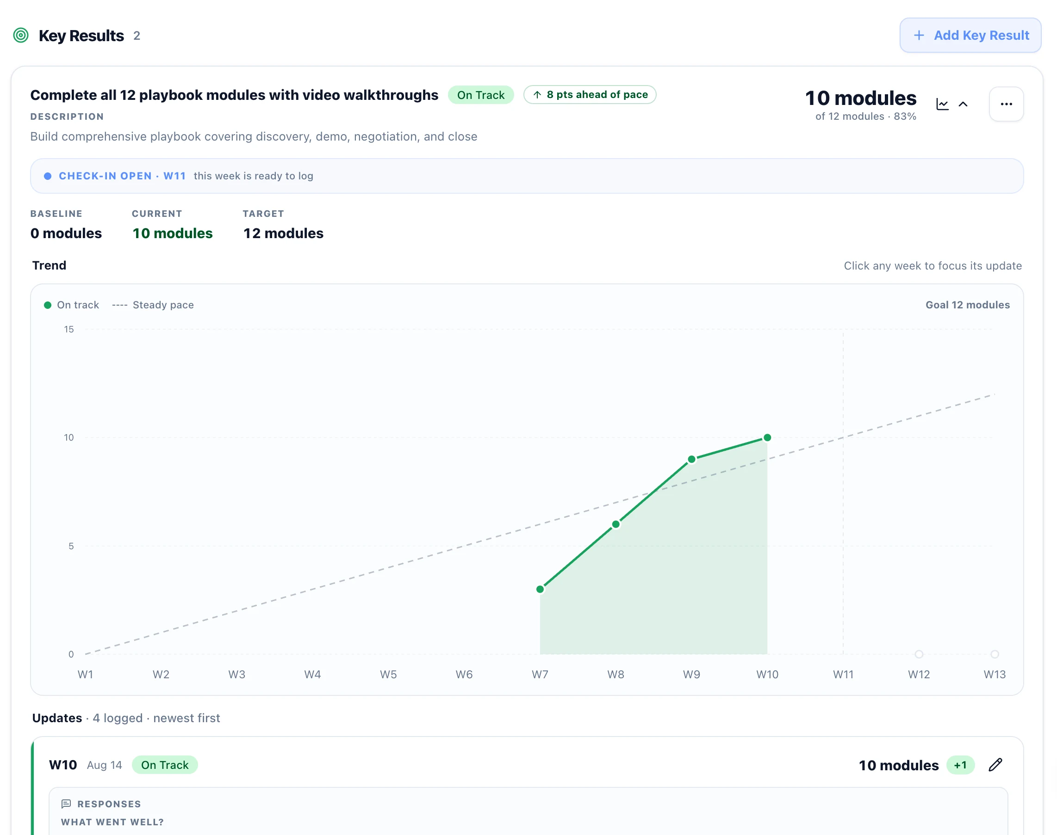
Task: Select the W10 data point on chart
Action: coord(767,437)
